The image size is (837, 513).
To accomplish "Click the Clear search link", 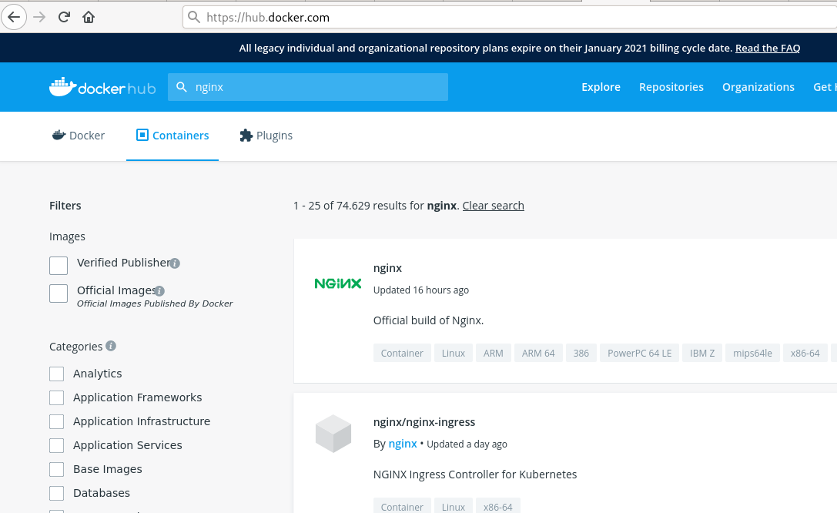I will pyautogui.click(x=493, y=206).
